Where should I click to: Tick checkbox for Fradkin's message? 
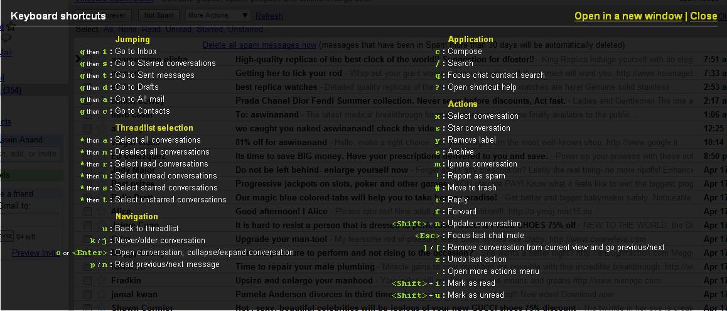(x=87, y=281)
